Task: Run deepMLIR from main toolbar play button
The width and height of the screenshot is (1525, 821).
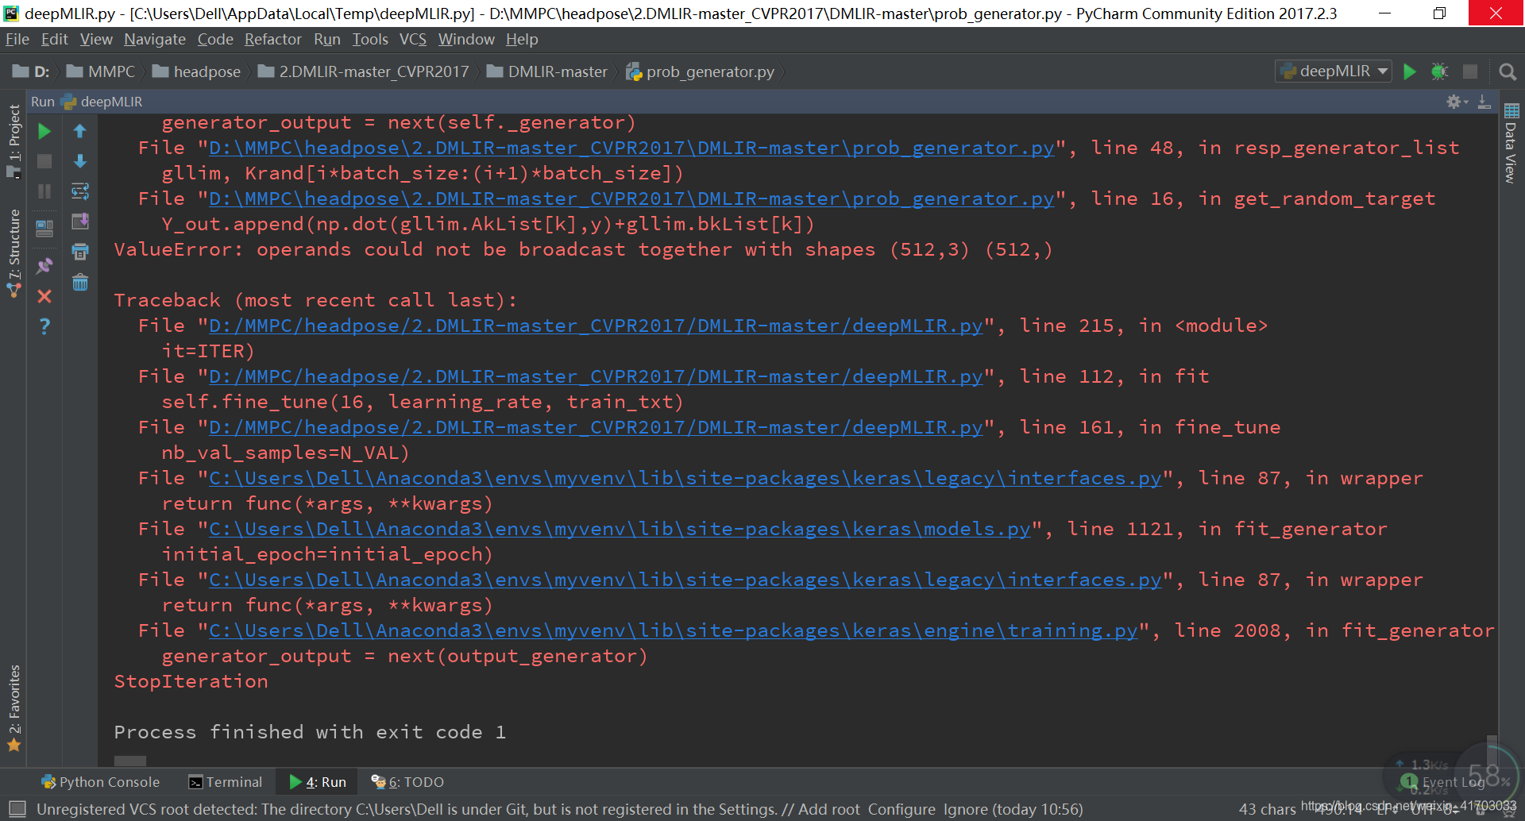Action: pyautogui.click(x=1410, y=71)
